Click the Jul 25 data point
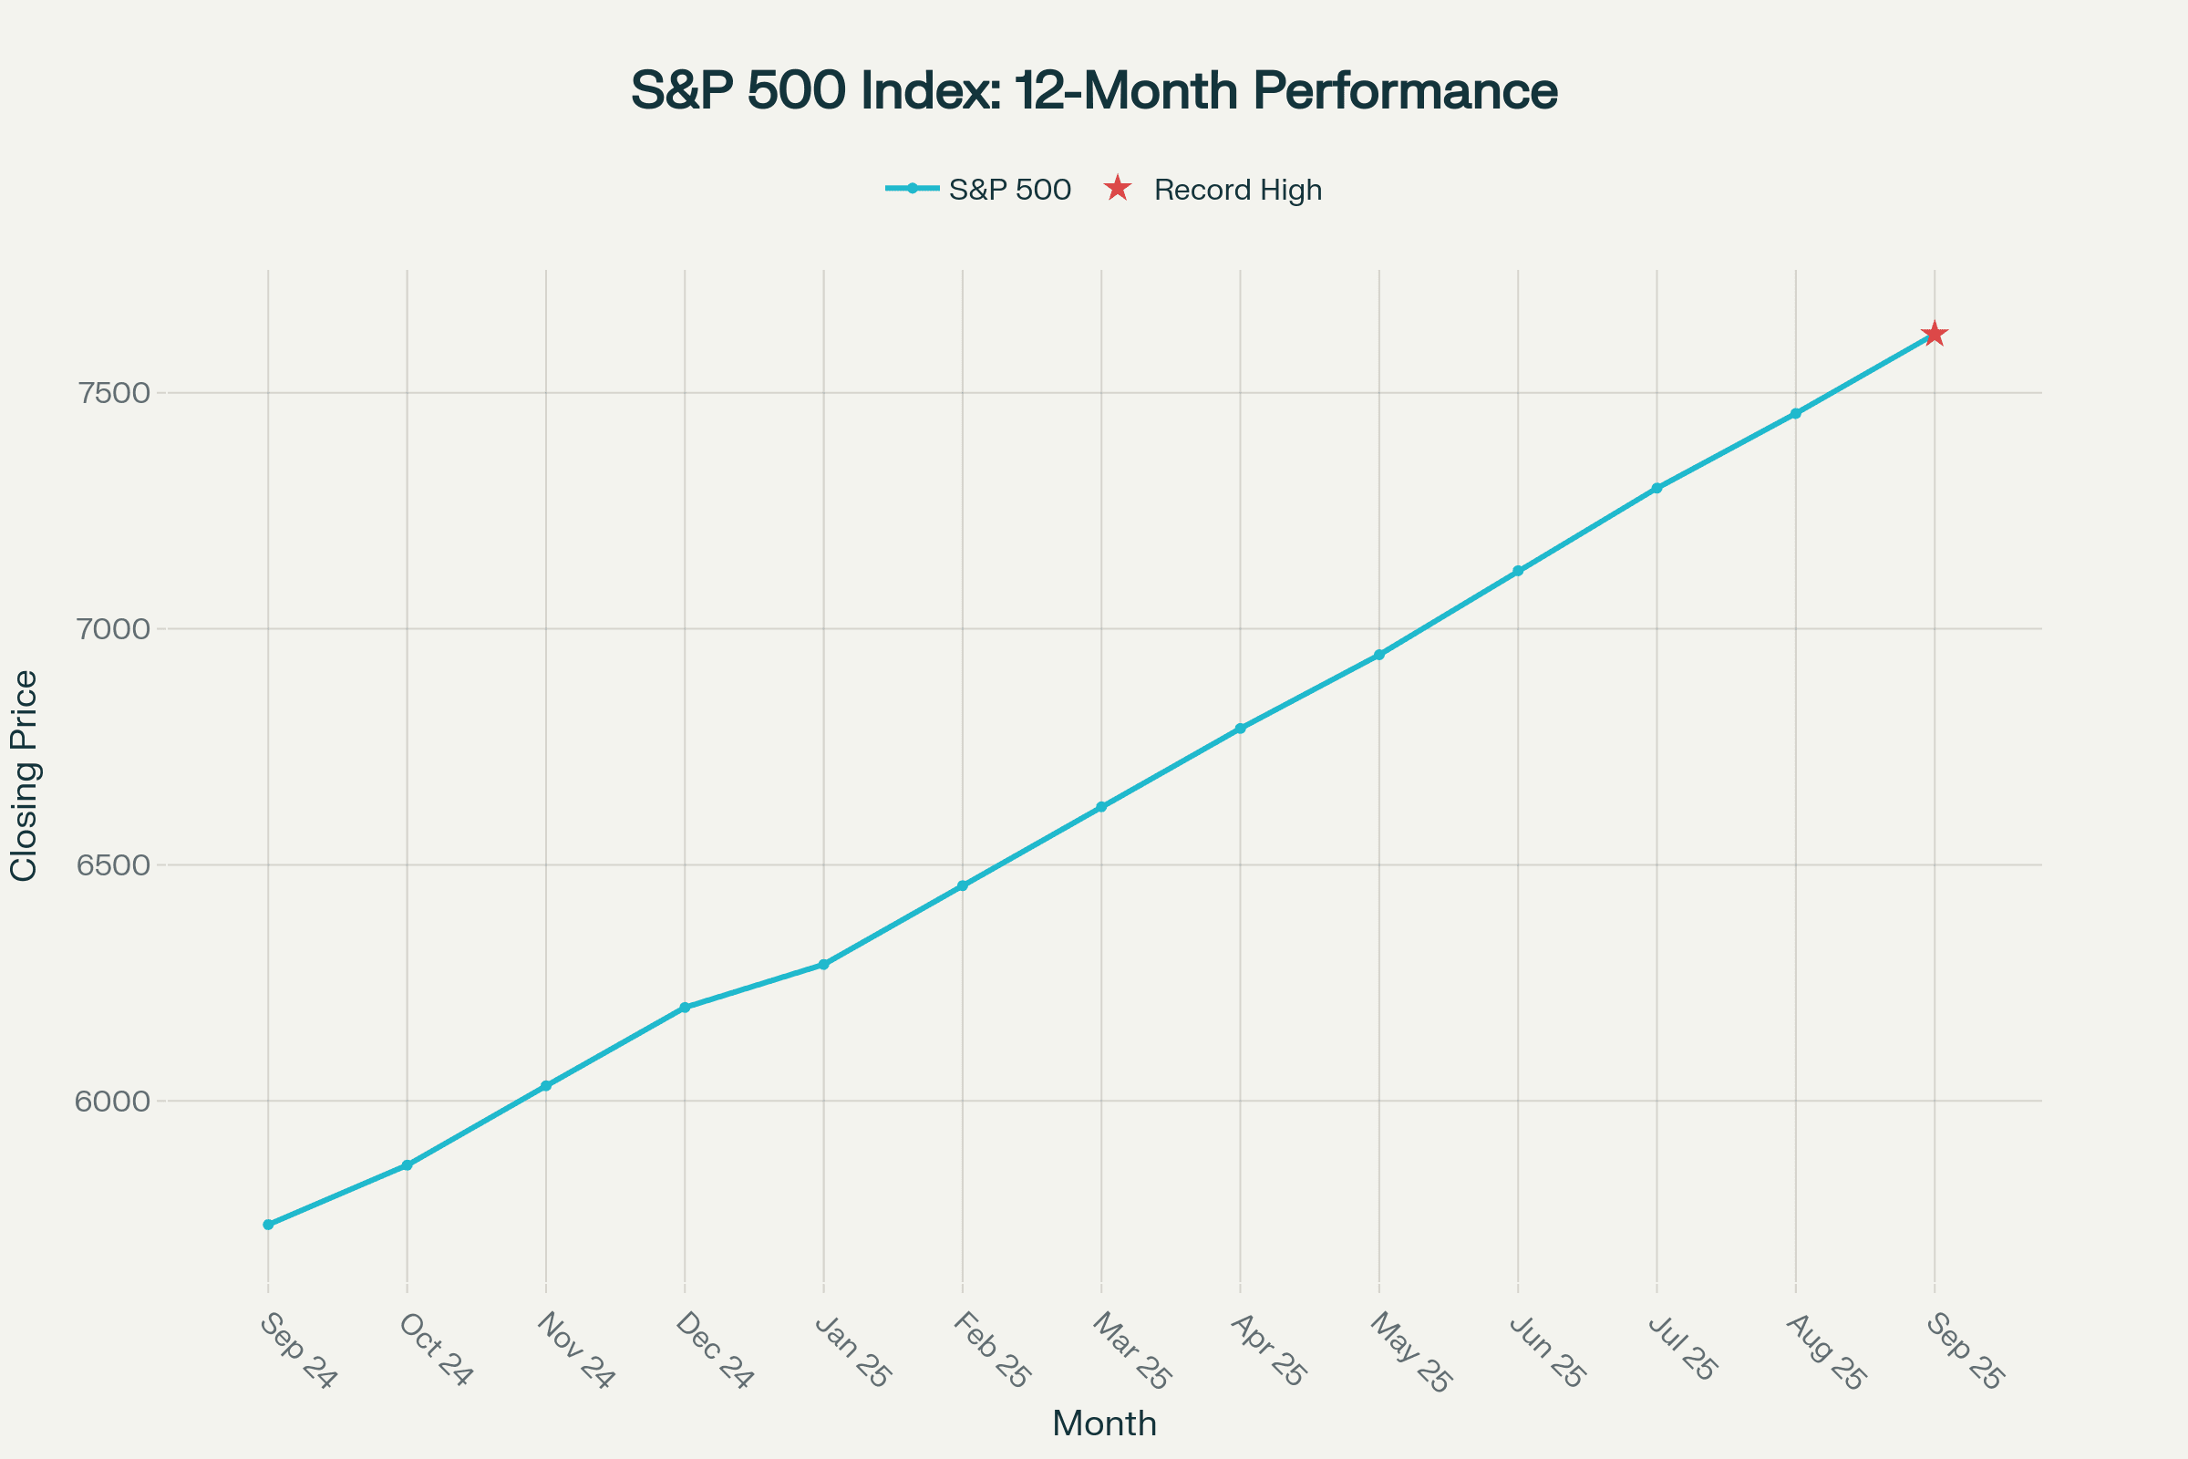The height and width of the screenshot is (1459, 2188). pos(1656,488)
